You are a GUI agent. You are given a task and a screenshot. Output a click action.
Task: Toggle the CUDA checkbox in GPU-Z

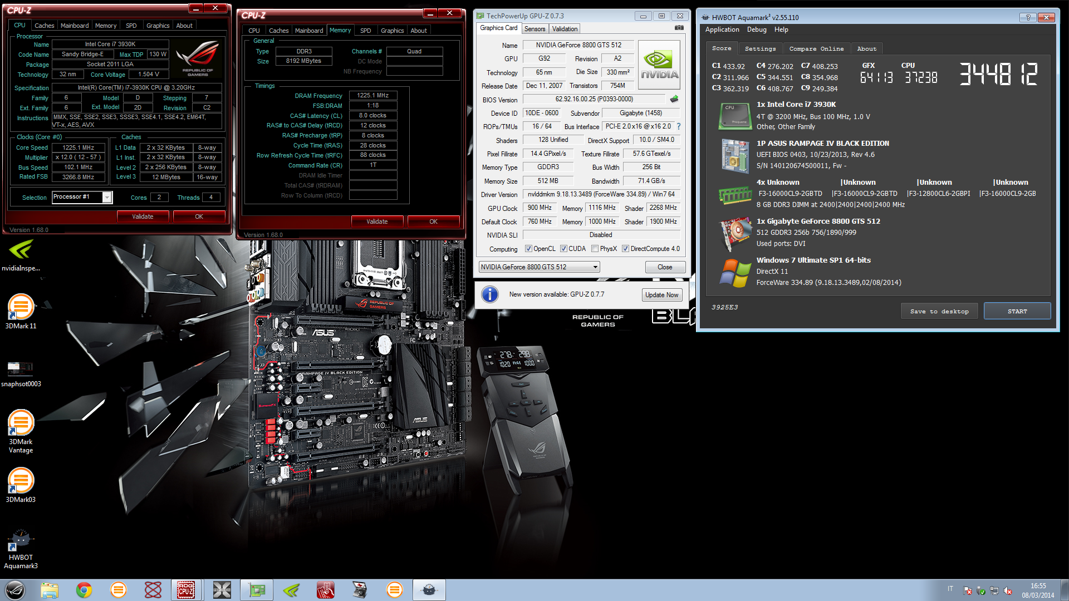[x=563, y=249]
